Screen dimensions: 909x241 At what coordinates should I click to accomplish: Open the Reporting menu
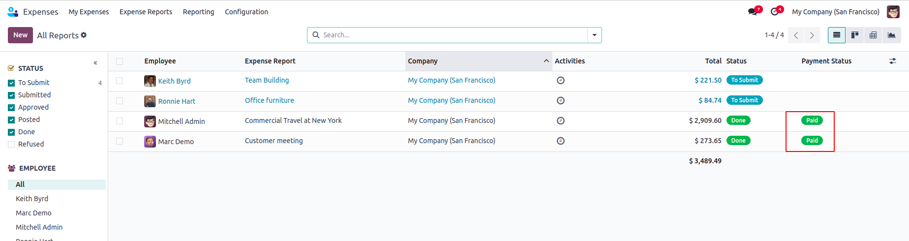click(x=198, y=12)
